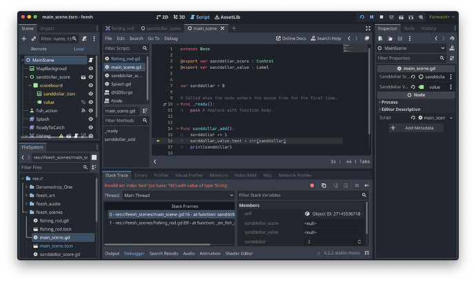Toggle alphabetical sorting of methods

[145, 111]
